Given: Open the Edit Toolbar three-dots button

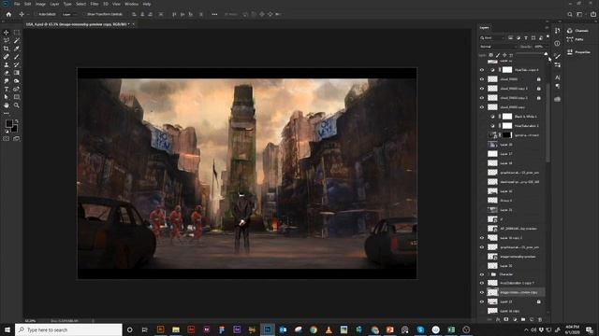Looking at the screenshot, I should pos(7,113).
